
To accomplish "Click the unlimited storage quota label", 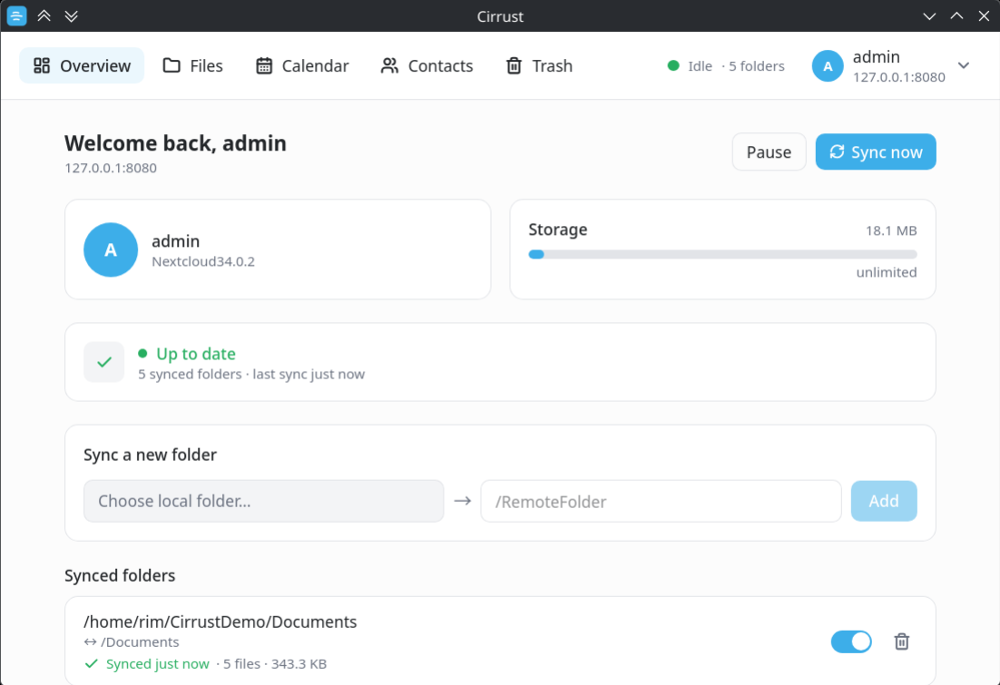I will pyautogui.click(x=887, y=272).
